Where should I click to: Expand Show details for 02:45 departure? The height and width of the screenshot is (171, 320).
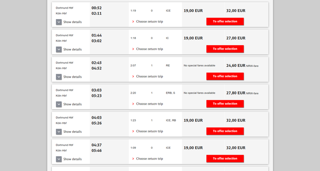[x=69, y=77]
